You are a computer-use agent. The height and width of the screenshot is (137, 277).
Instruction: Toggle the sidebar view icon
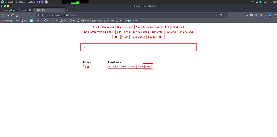(252, 15)
